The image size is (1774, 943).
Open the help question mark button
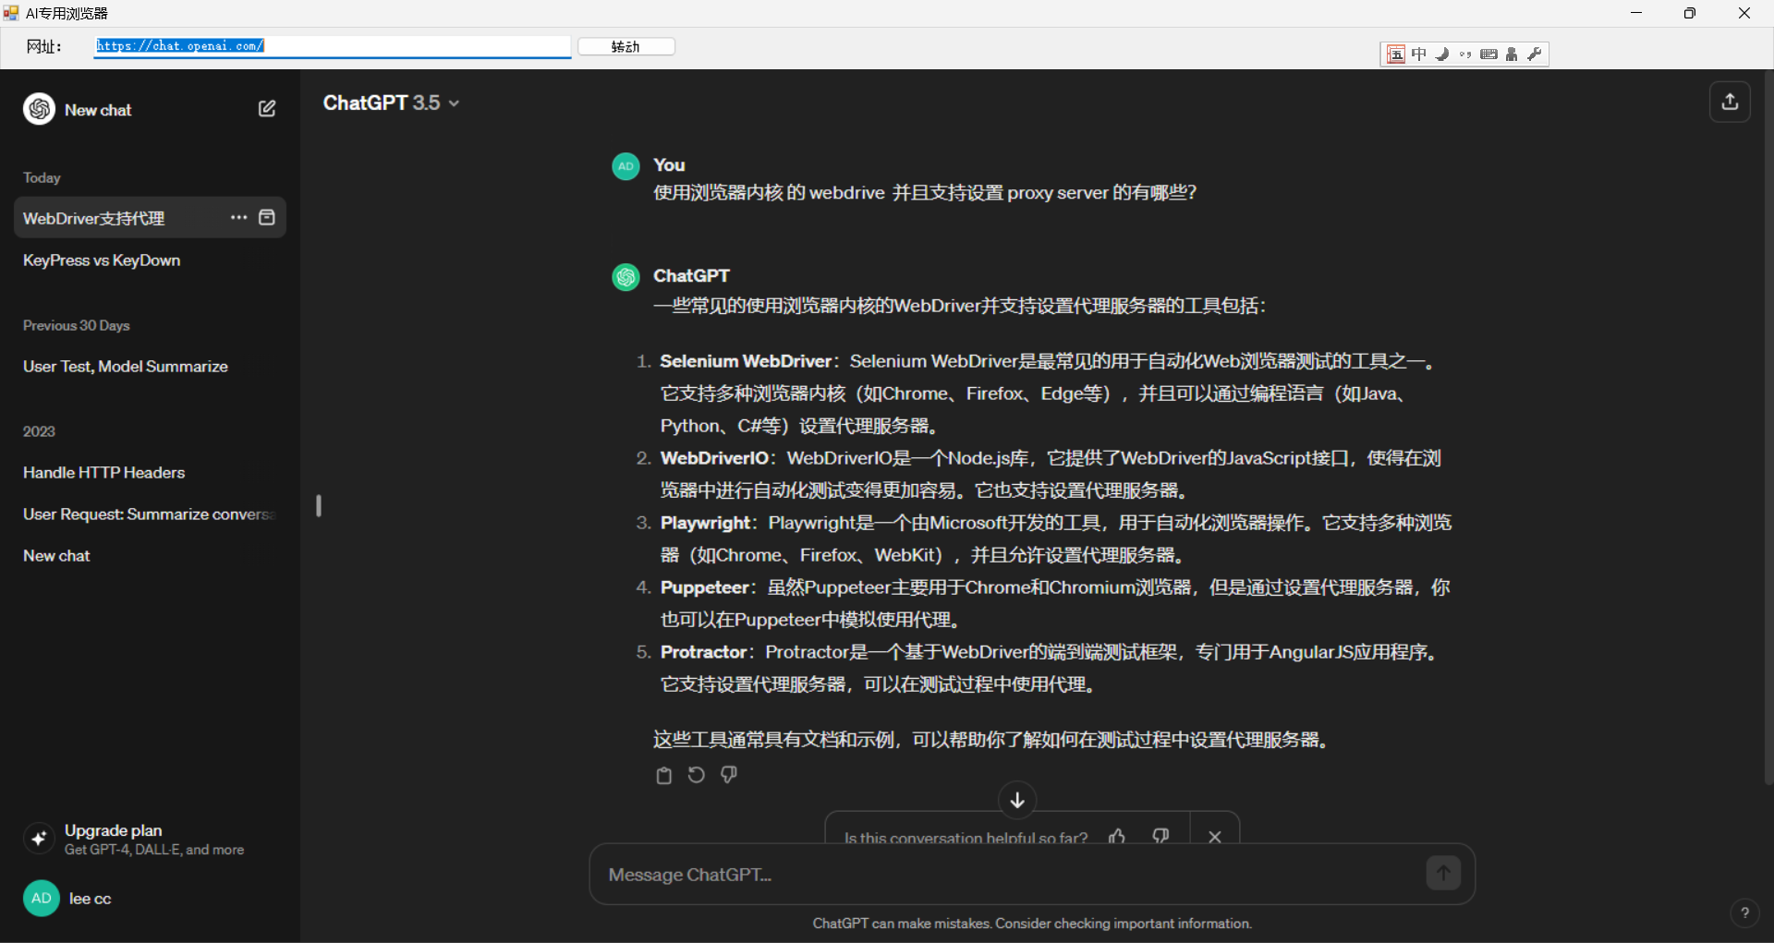pyautogui.click(x=1744, y=913)
